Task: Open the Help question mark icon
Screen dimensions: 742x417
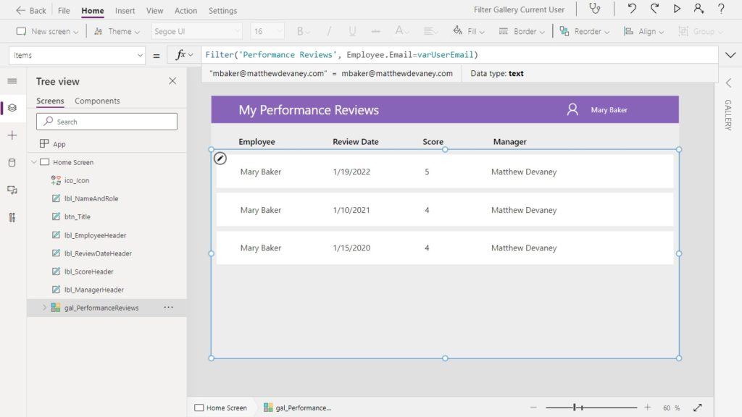Action: click(721, 9)
